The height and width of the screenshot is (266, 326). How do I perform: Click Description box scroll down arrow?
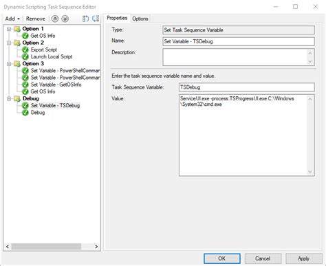(310, 61)
